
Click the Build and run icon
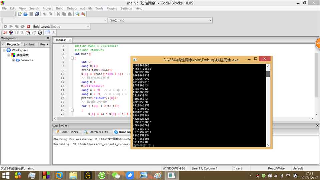tap(17, 27)
